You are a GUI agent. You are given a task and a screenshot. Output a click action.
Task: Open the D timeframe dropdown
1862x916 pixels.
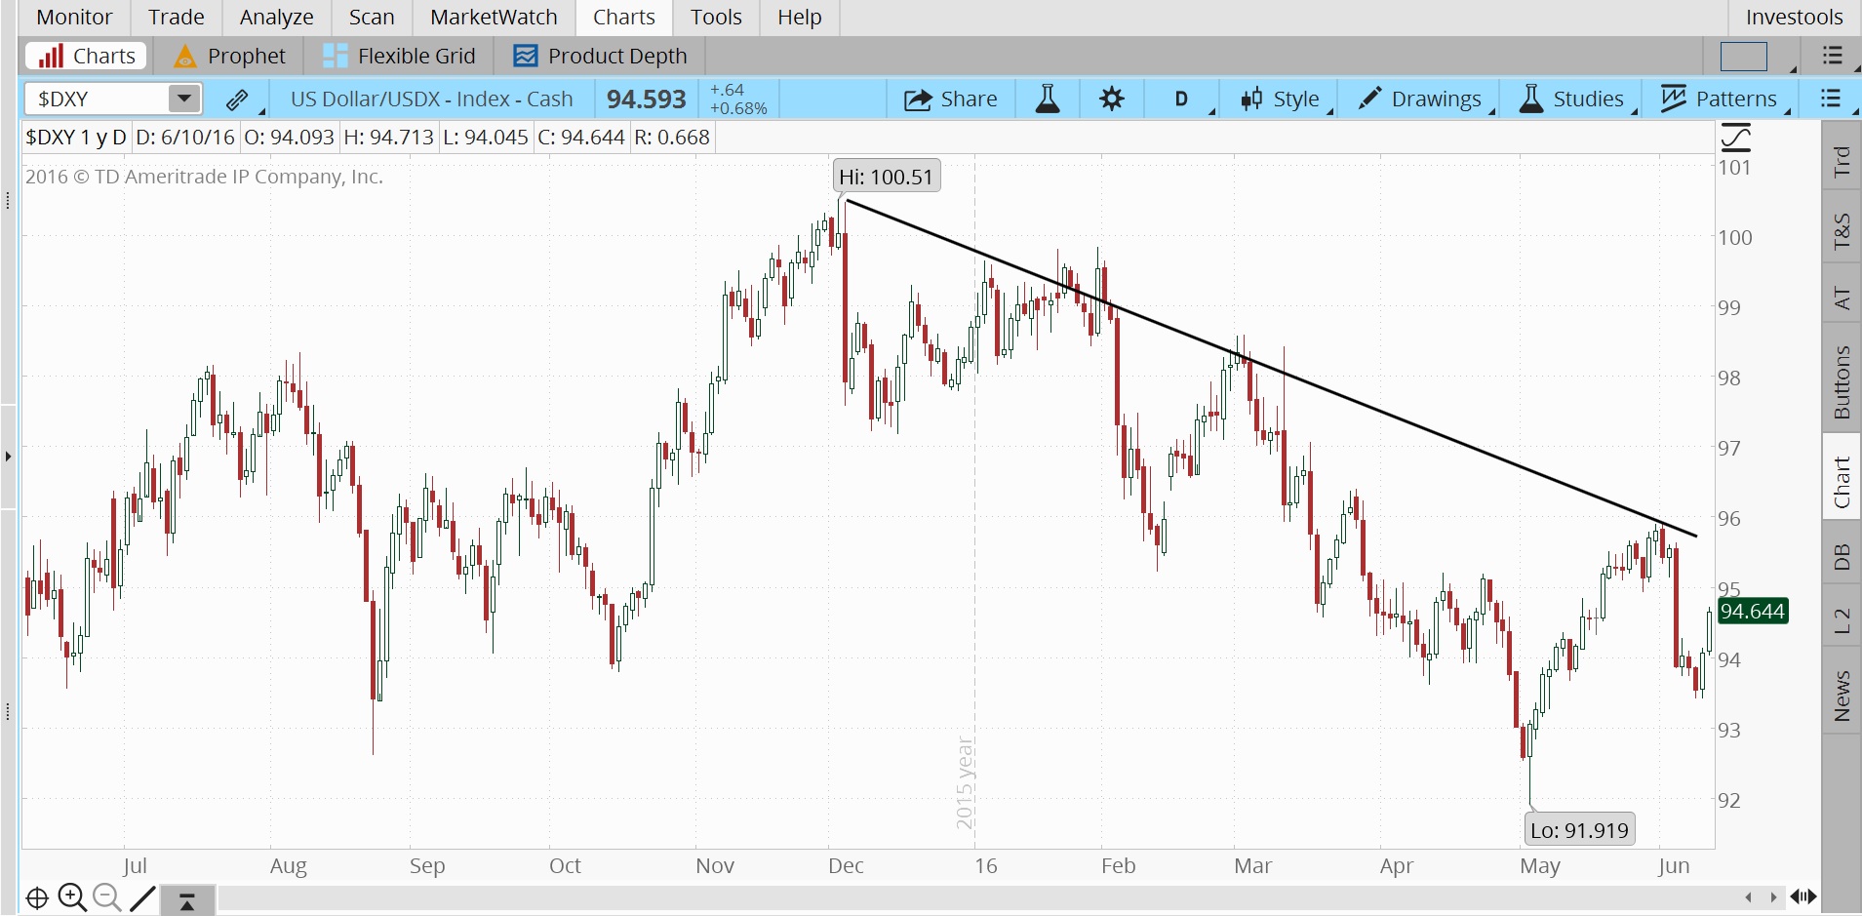tap(1181, 98)
